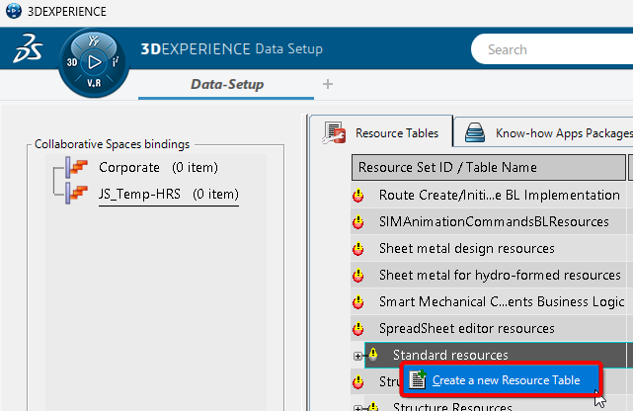Viewport: 633px width, 411px height.
Task: Add a new tab with plus button
Action: [328, 84]
